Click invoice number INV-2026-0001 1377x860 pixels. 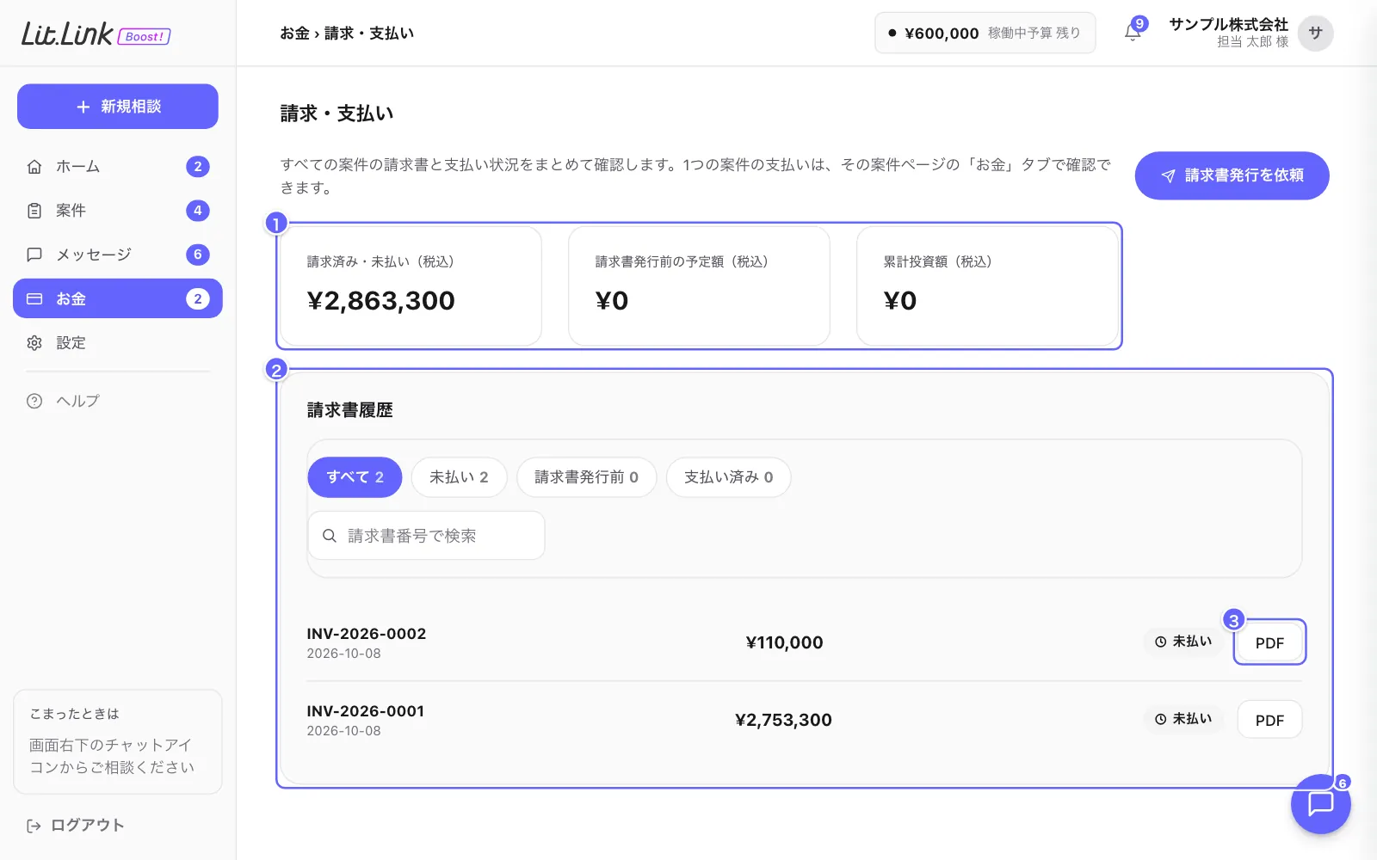pos(366,711)
